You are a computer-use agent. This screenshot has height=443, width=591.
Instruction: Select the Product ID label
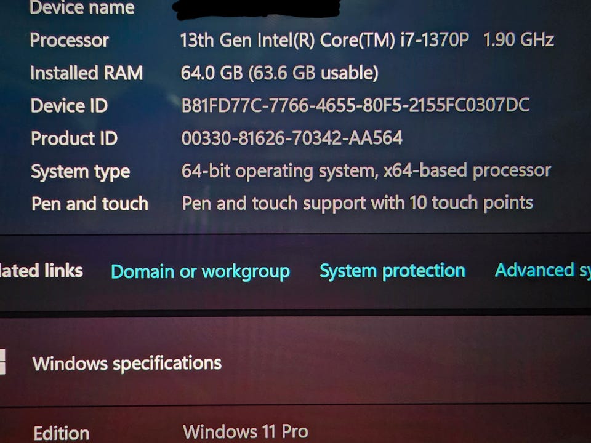pos(74,138)
